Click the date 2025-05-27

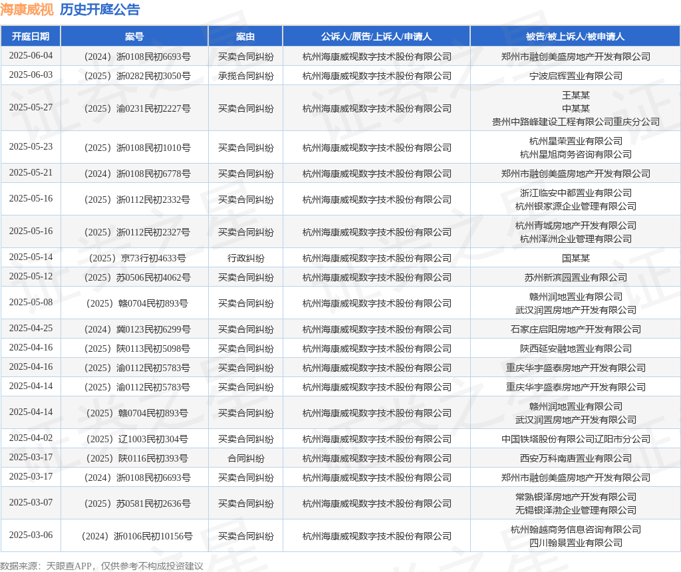click(x=31, y=107)
